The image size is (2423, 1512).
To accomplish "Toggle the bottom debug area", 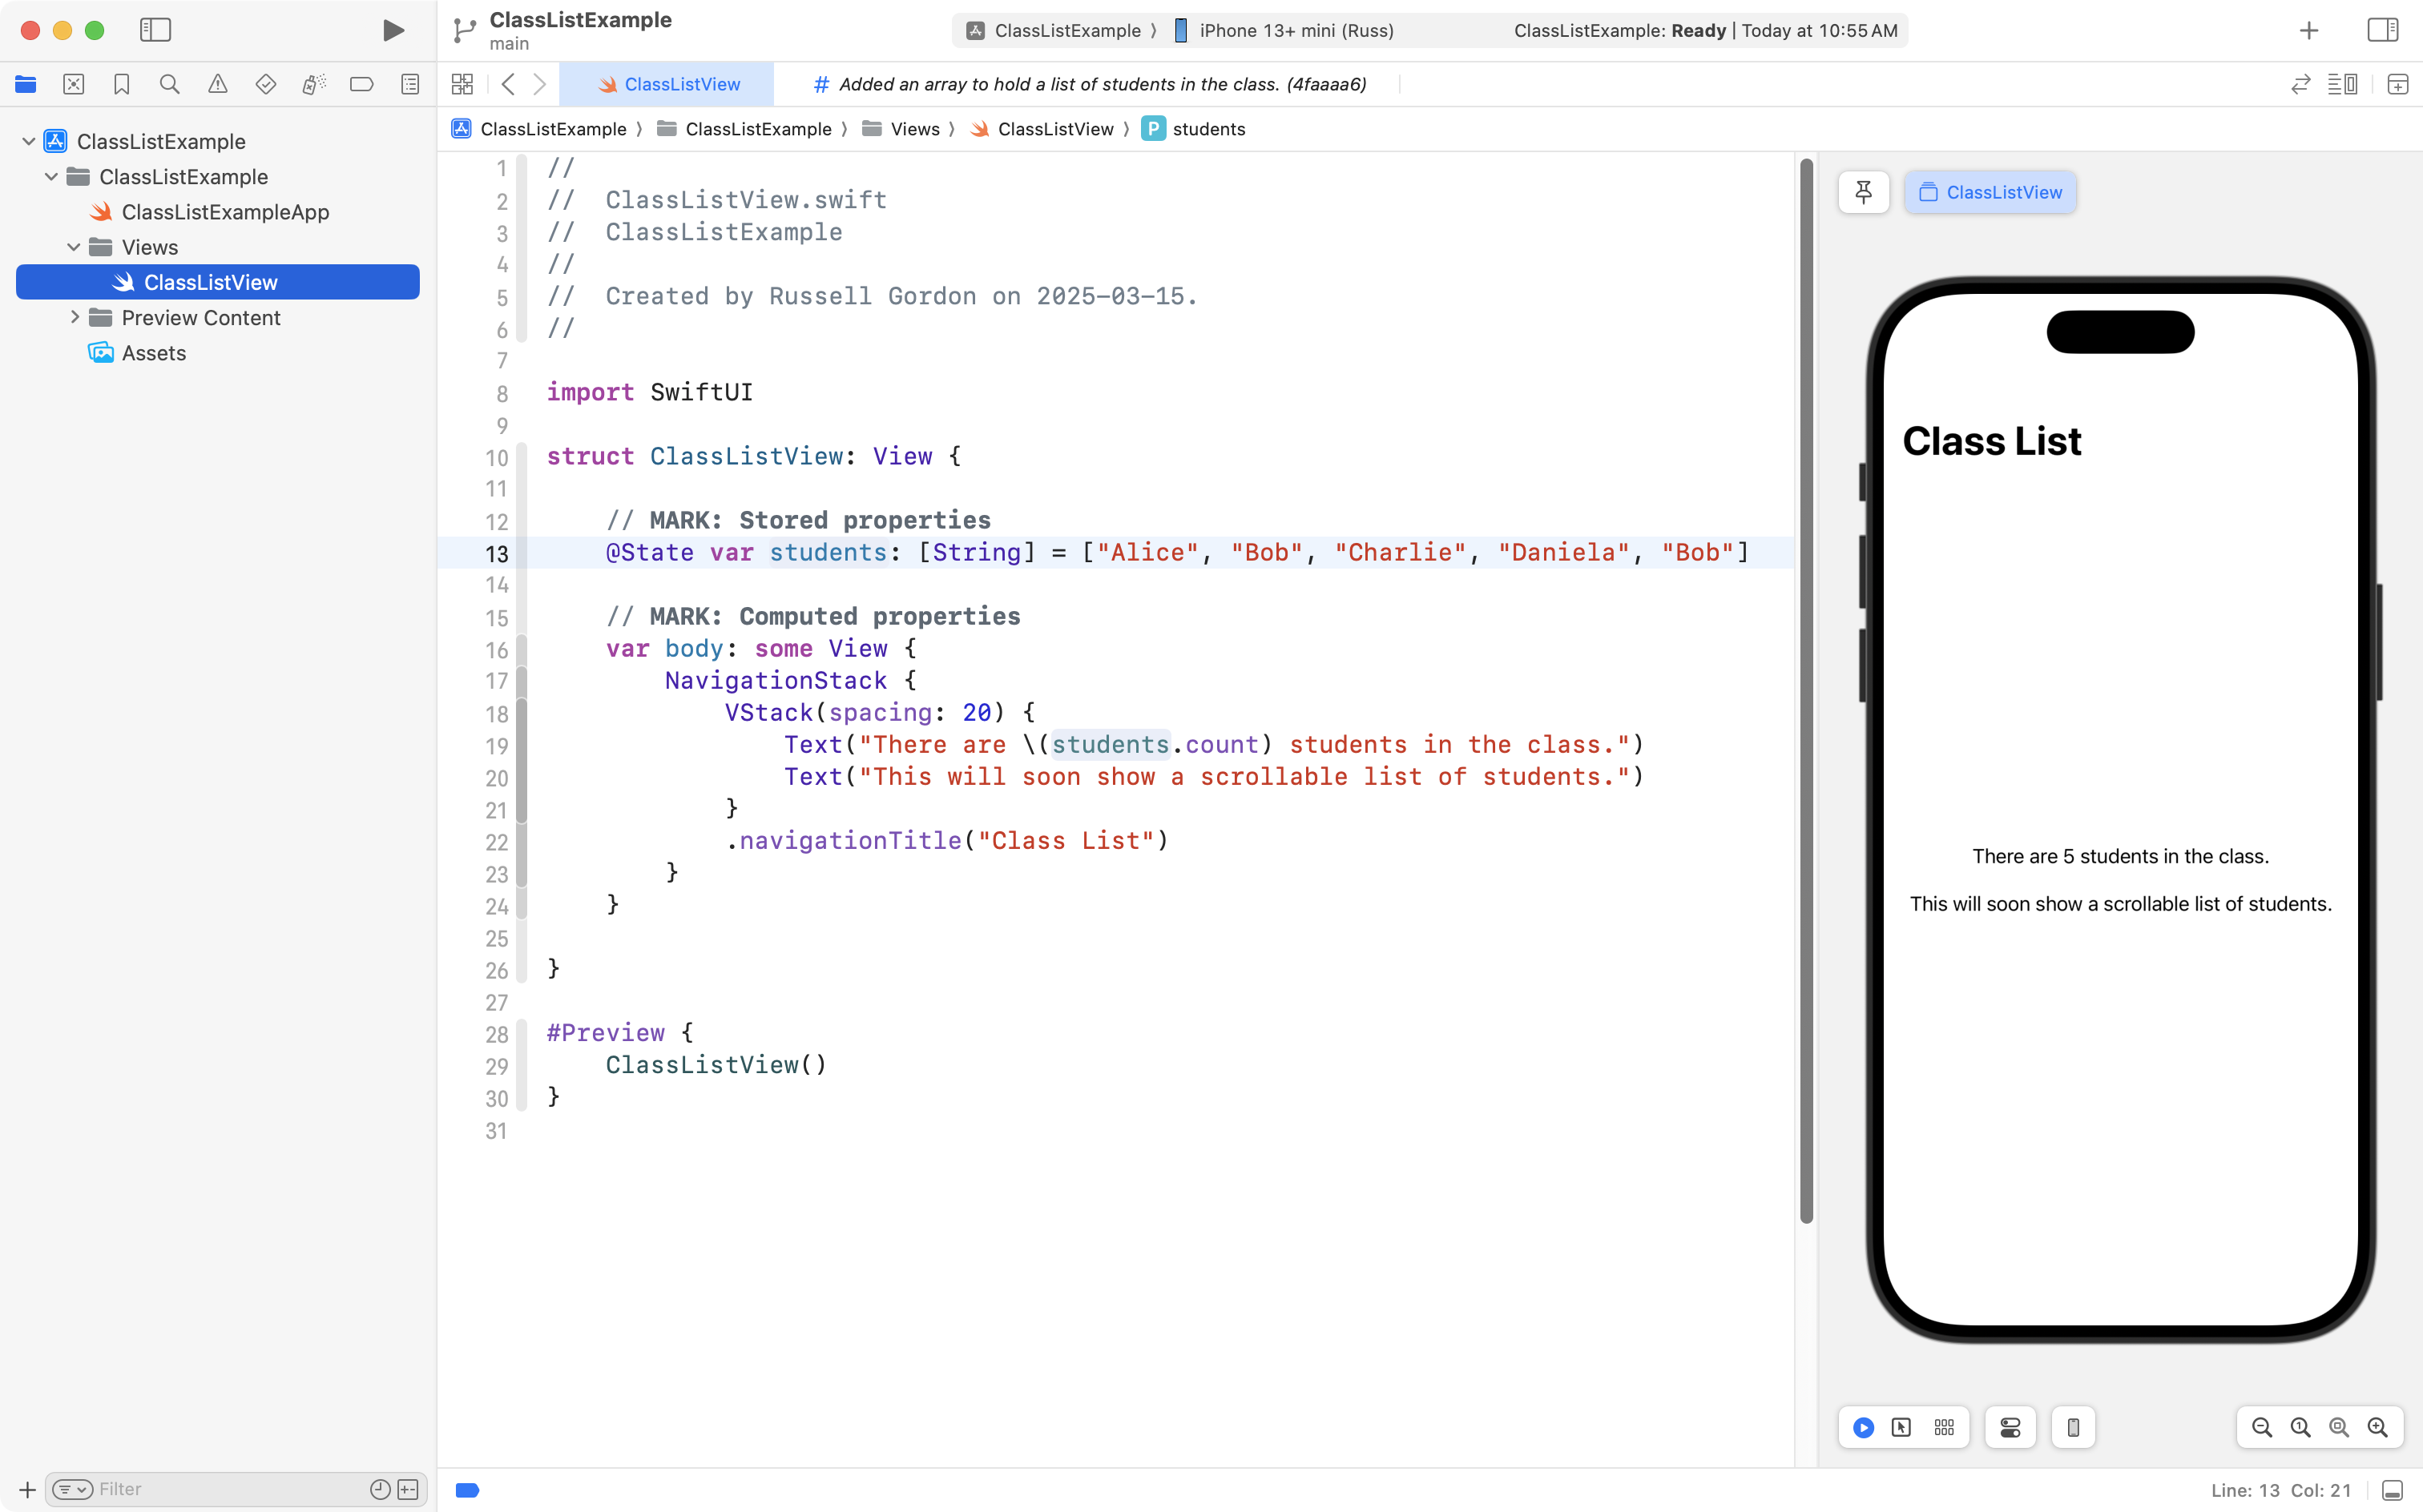I will pyautogui.click(x=2392, y=1490).
